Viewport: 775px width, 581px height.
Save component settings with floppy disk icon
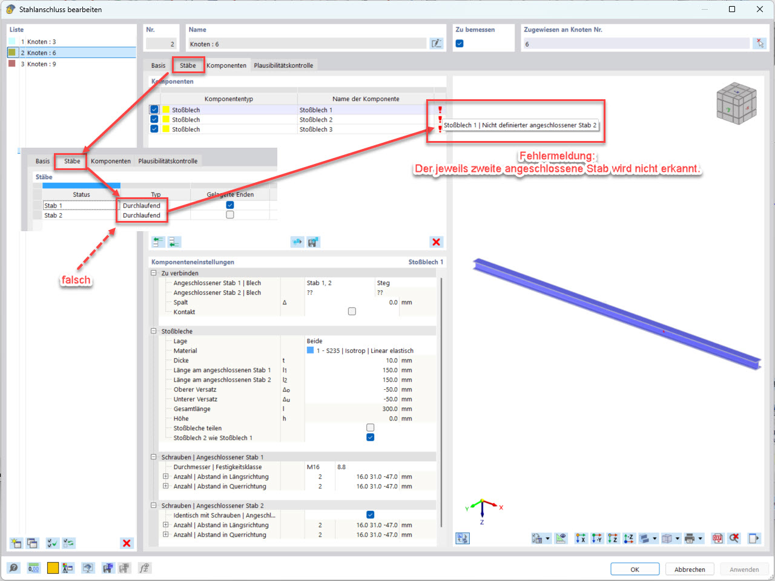pos(312,241)
